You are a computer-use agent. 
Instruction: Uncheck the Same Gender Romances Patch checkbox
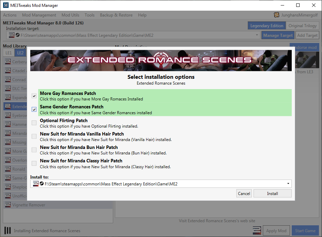point(34,109)
